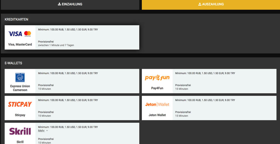Click the Pay4Fun orange logo

[x=157, y=78]
